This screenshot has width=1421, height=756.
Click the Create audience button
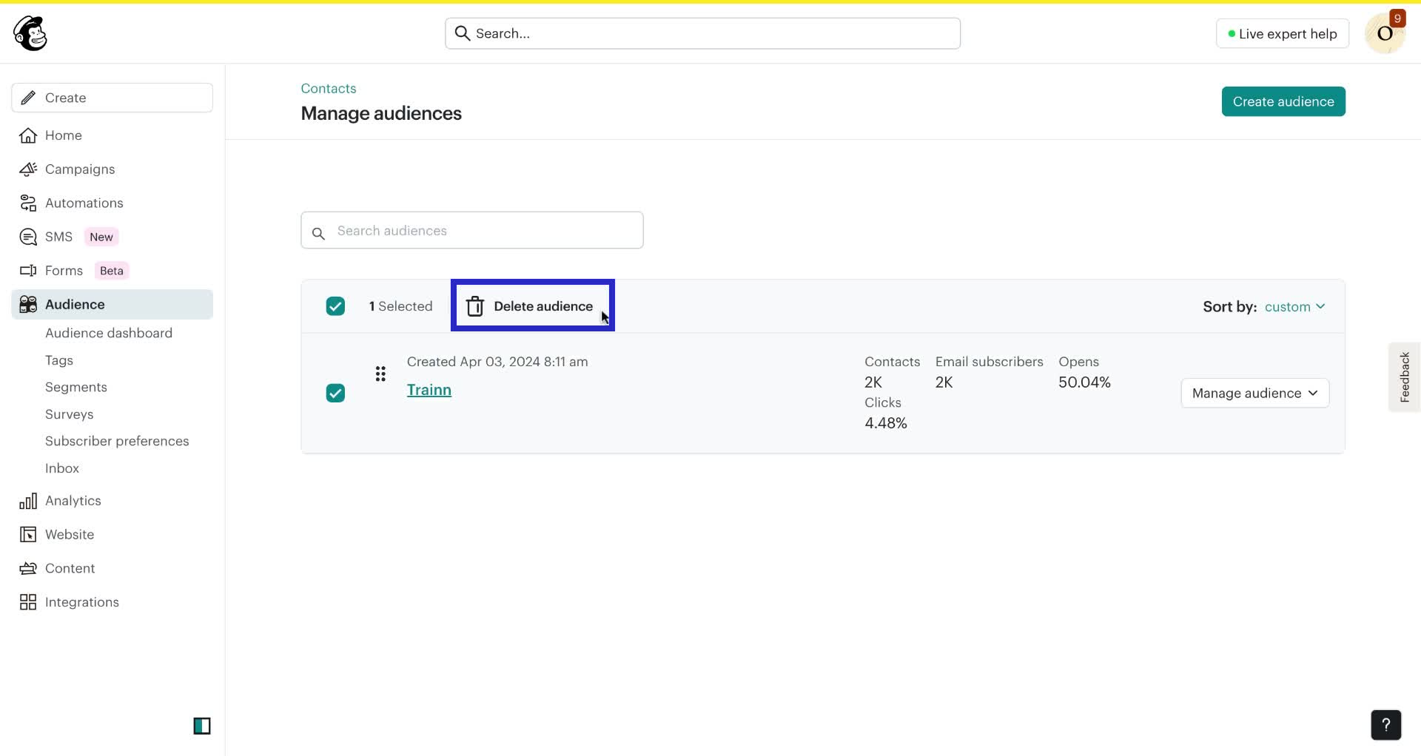tap(1283, 101)
